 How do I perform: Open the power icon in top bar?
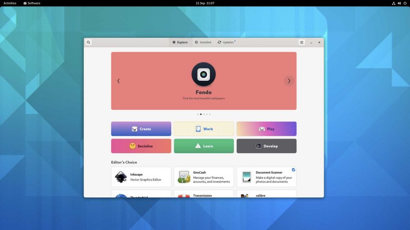point(405,3)
